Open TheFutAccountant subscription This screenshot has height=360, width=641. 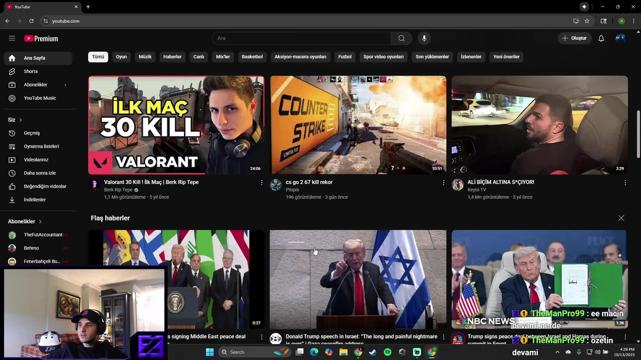click(38, 235)
